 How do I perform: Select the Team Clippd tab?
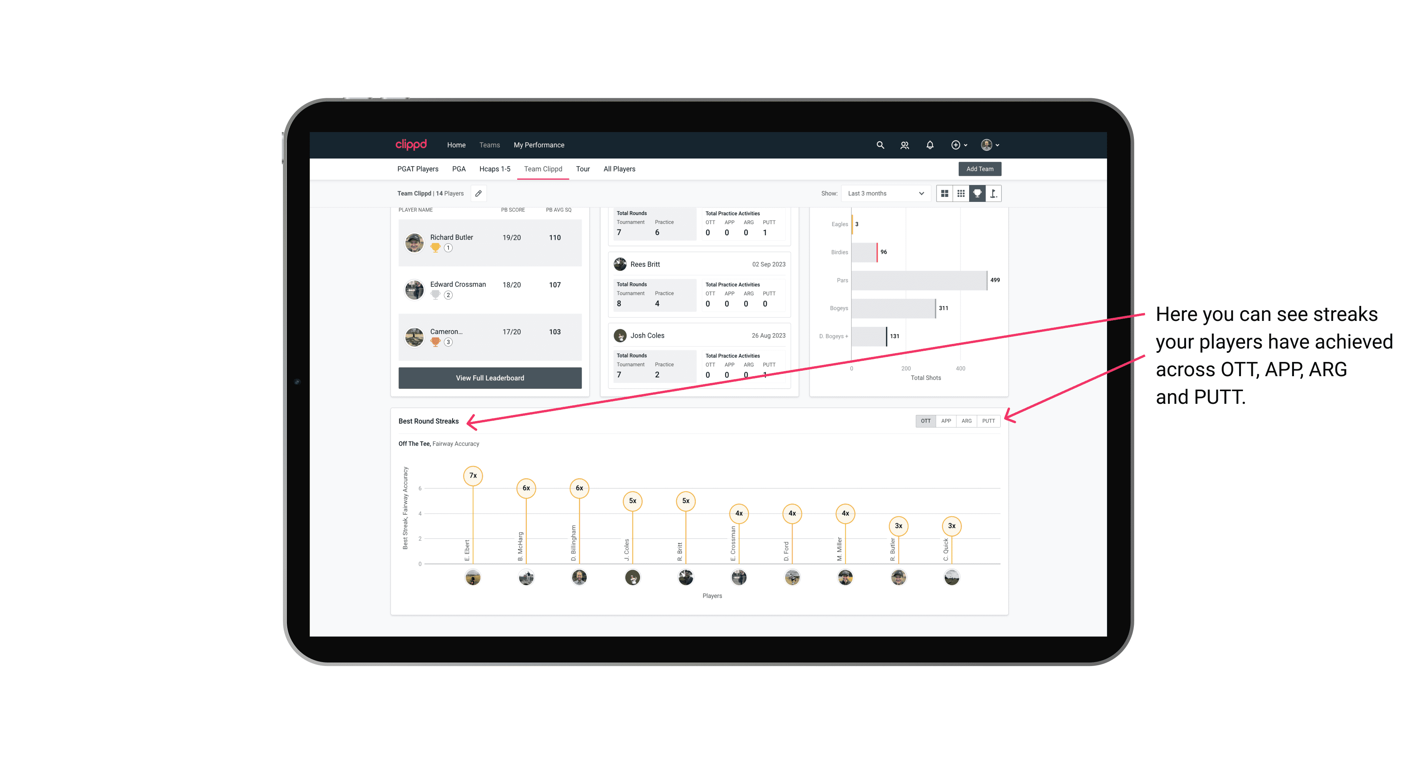543,169
